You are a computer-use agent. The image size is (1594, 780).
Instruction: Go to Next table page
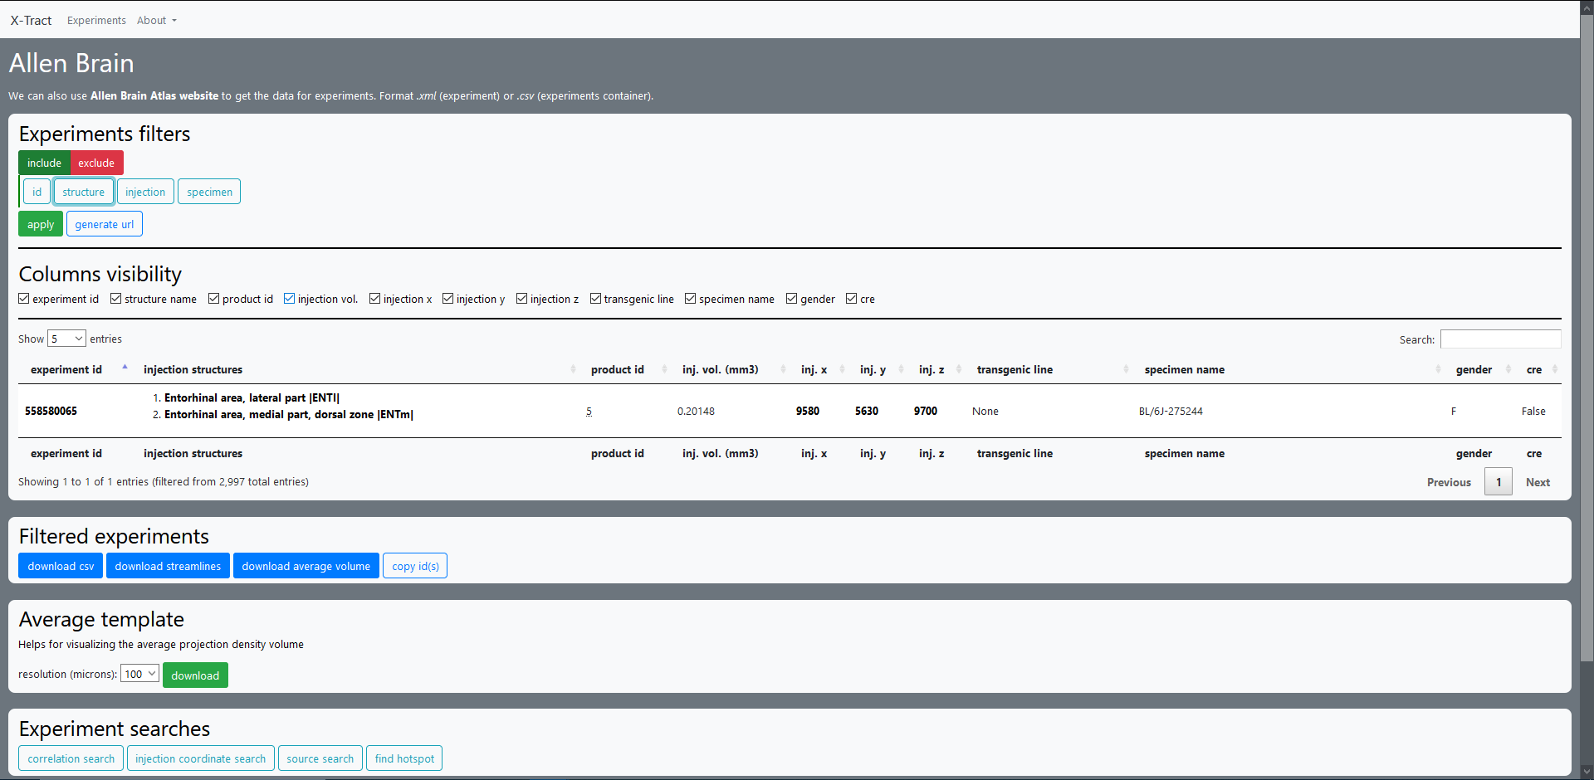pyautogui.click(x=1538, y=482)
